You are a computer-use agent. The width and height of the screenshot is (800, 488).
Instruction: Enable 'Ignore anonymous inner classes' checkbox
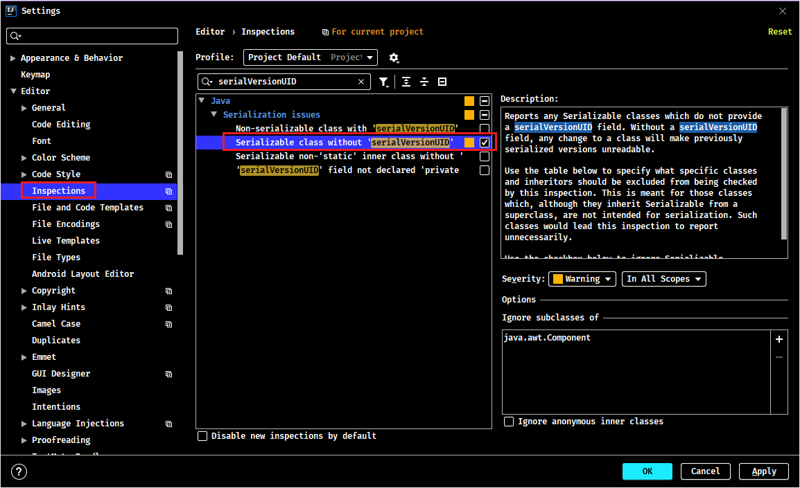(509, 422)
